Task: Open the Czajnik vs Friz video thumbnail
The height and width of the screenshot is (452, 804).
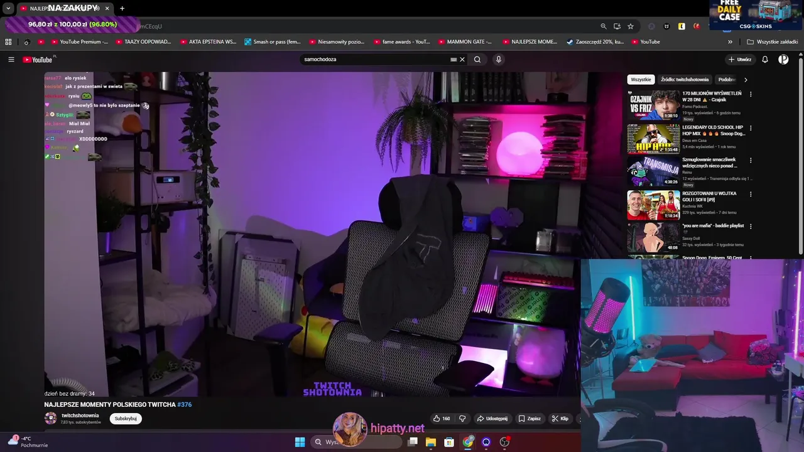Action: tap(653, 105)
